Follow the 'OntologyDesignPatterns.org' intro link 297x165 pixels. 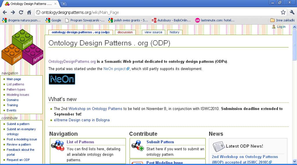tap(72, 62)
